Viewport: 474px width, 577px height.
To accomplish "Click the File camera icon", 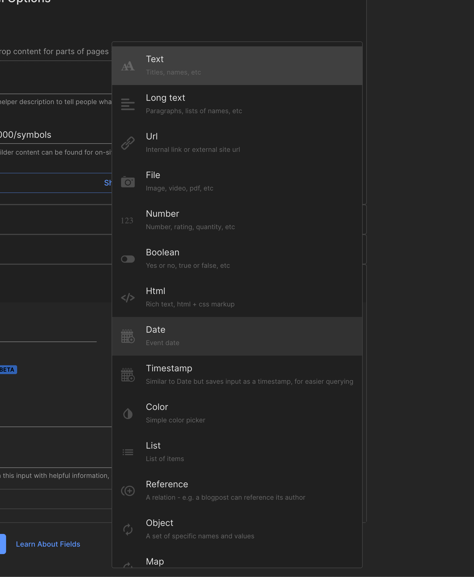I will point(128,182).
